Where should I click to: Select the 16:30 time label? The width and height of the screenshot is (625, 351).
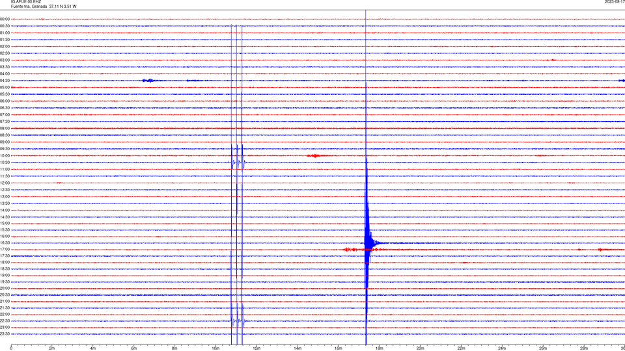pyautogui.click(x=5, y=242)
